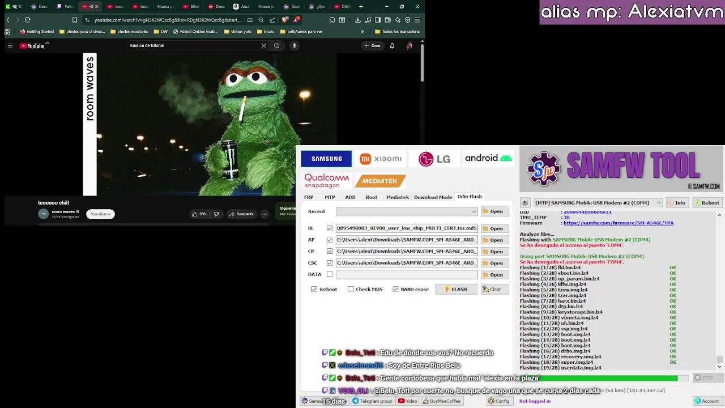Open Brave Wallet icon
The height and width of the screenshot is (408, 725).
tap(387, 20)
